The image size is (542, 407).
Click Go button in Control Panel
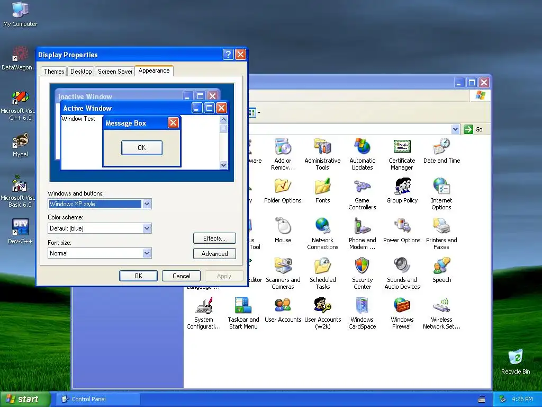coord(473,129)
